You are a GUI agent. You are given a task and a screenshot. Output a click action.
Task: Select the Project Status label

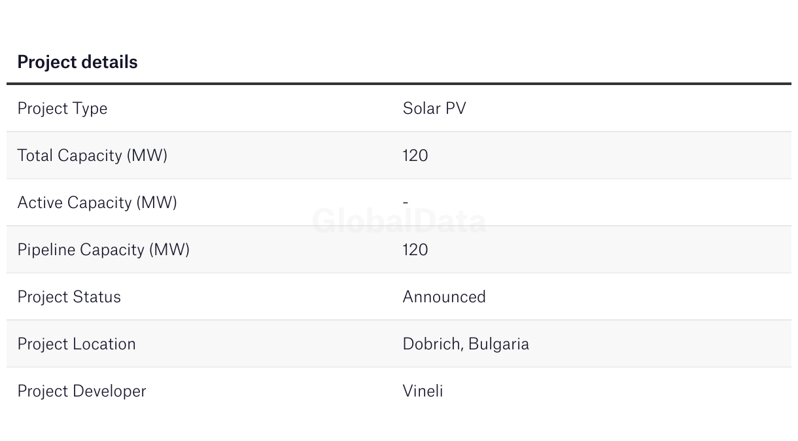pyautogui.click(x=69, y=297)
